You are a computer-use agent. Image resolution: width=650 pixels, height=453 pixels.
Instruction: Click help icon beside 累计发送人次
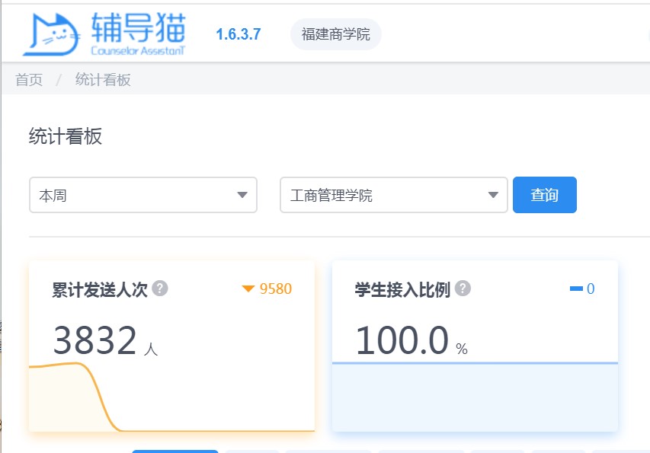tap(160, 289)
